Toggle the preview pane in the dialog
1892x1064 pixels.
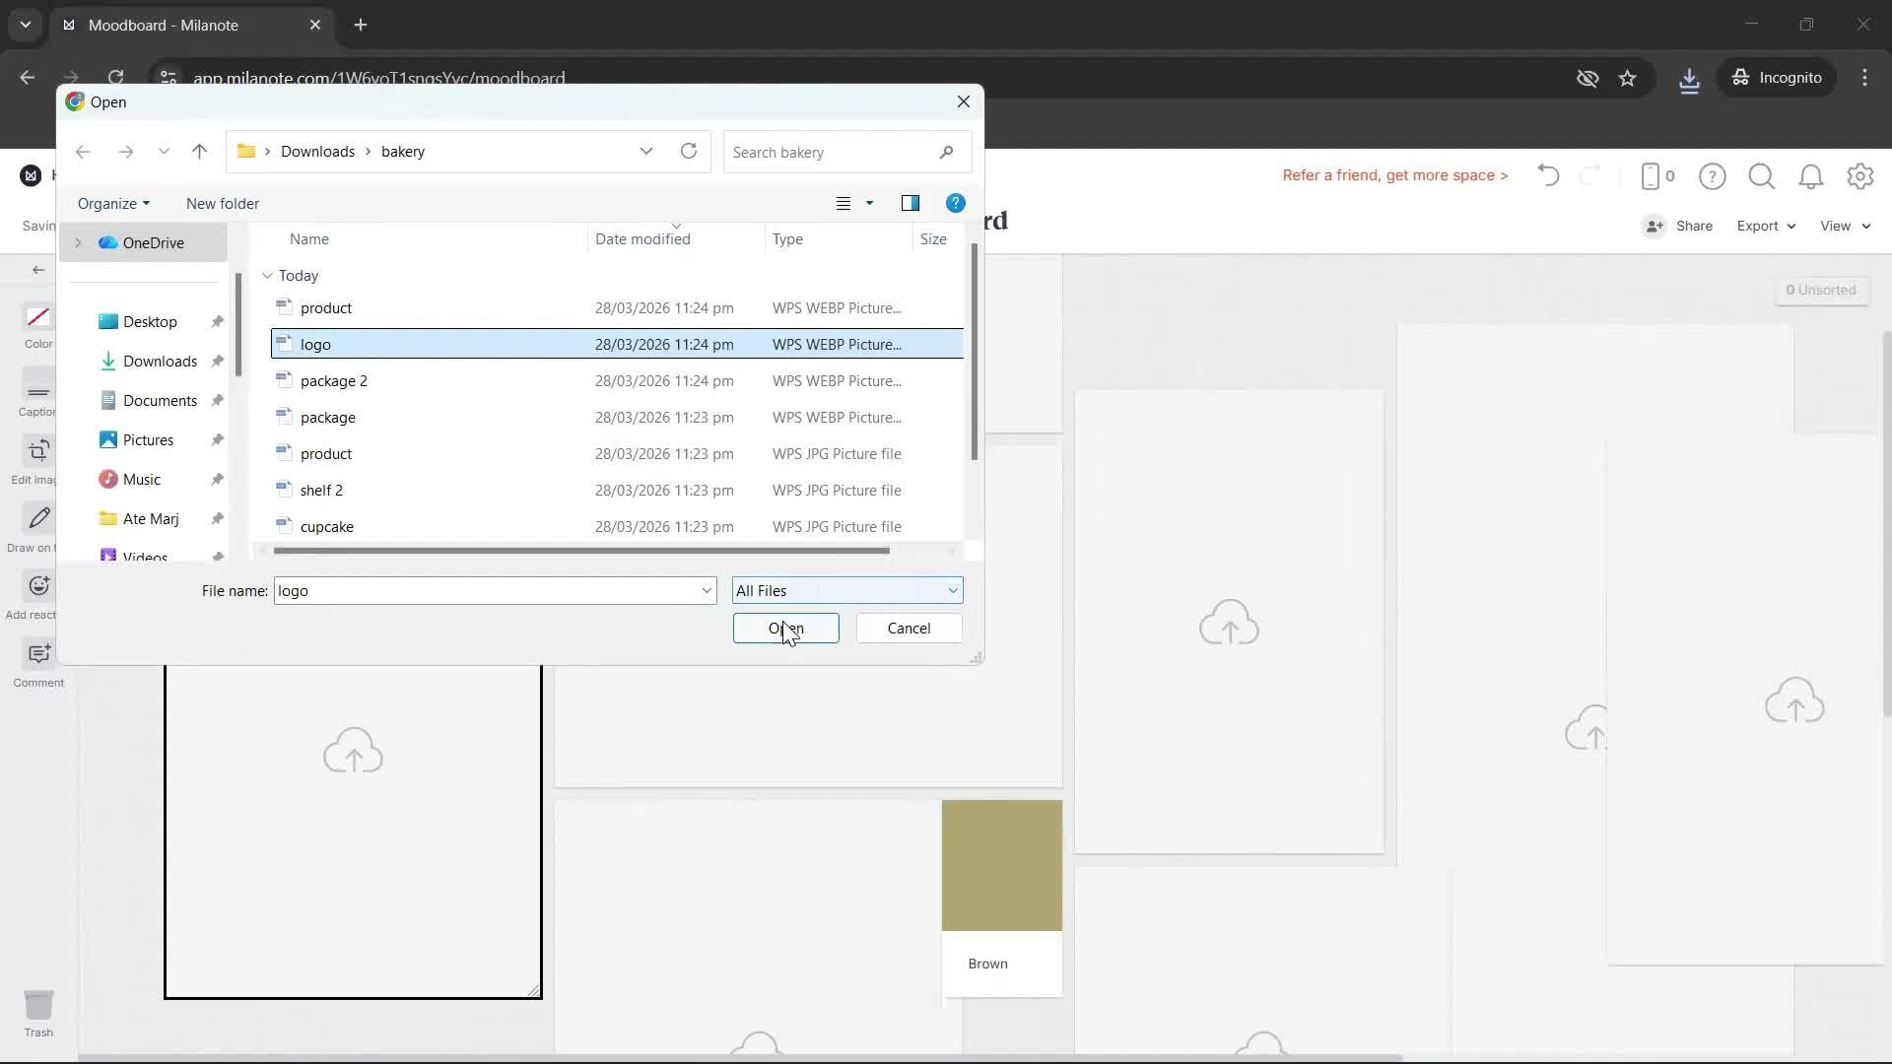[x=911, y=203]
